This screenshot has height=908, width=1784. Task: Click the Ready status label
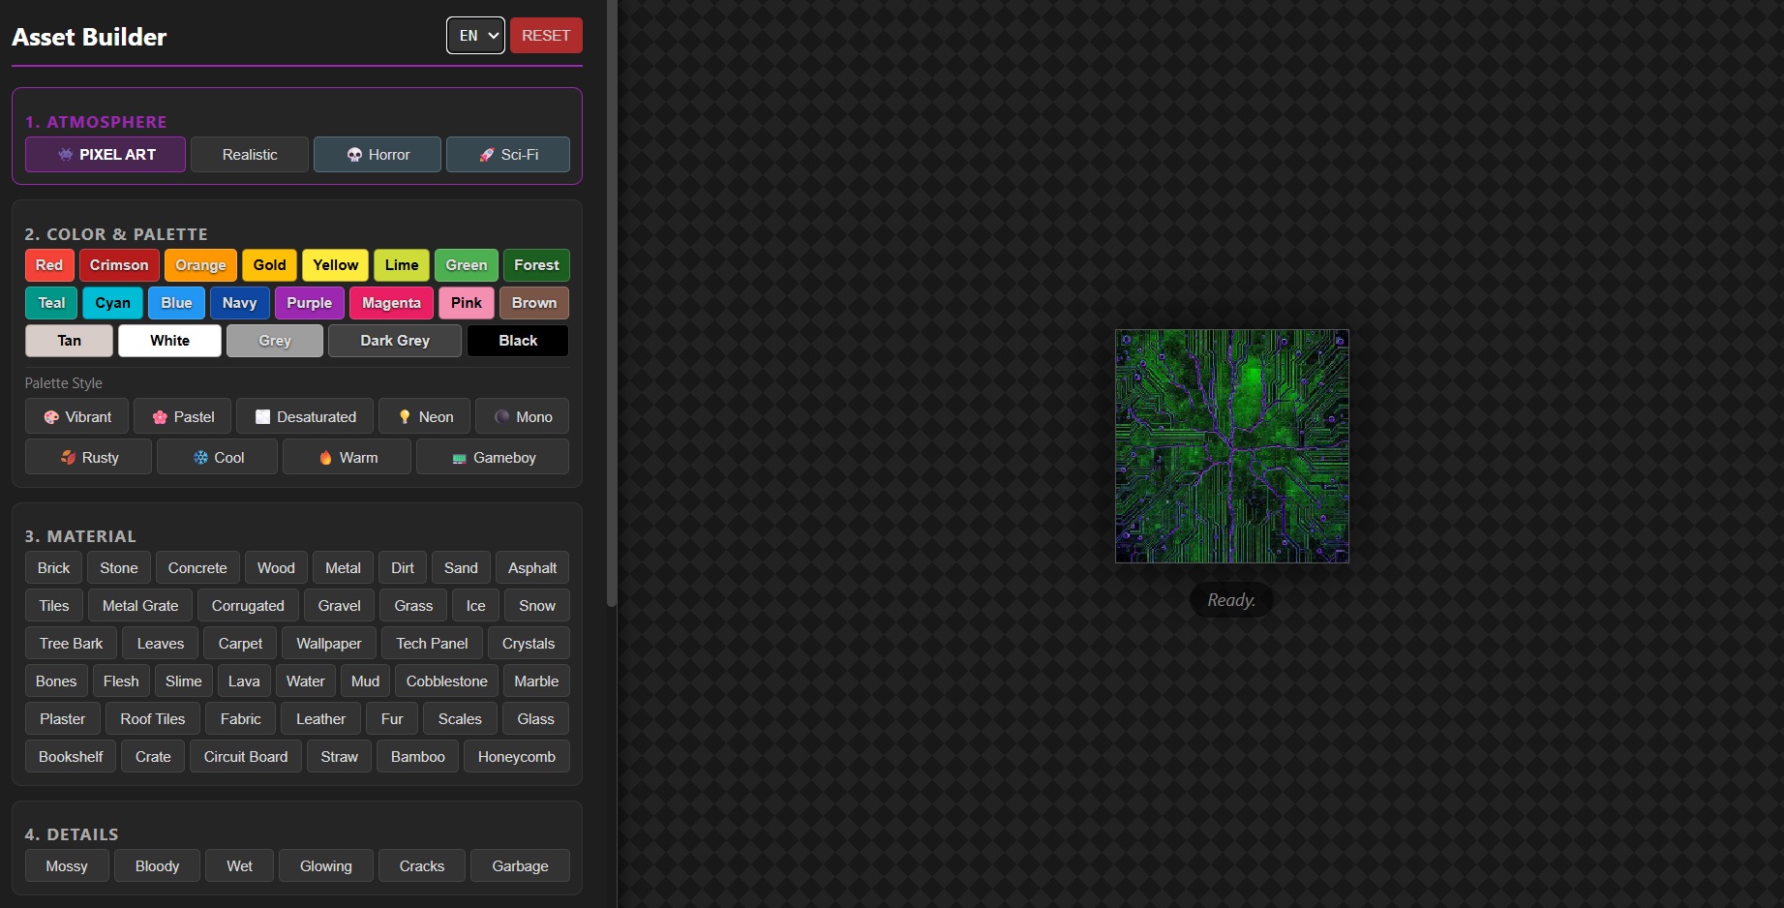1231,600
